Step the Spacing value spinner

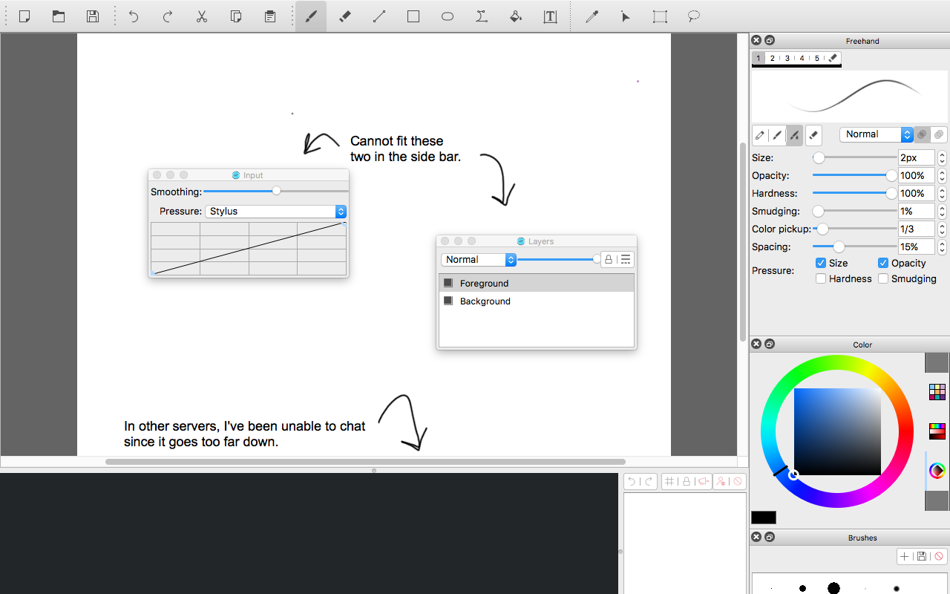(942, 247)
